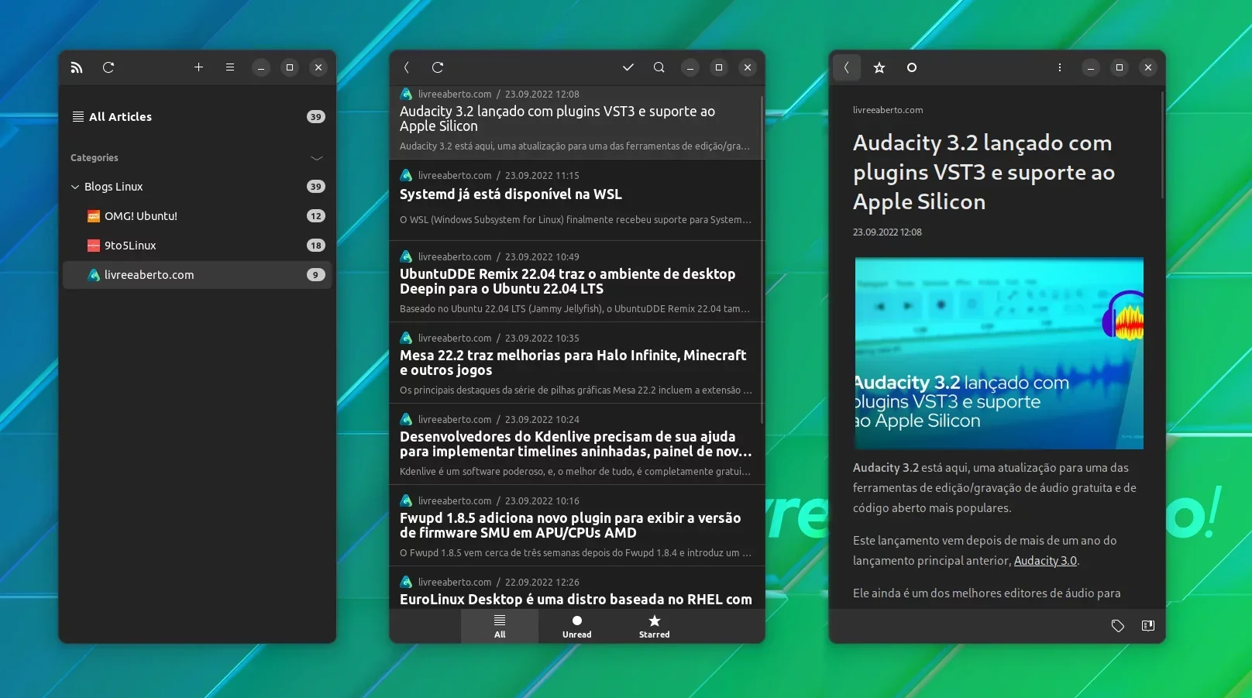The image size is (1252, 698).
Task: Click the 39 badge on Blogs Linux
Action: point(316,187)
